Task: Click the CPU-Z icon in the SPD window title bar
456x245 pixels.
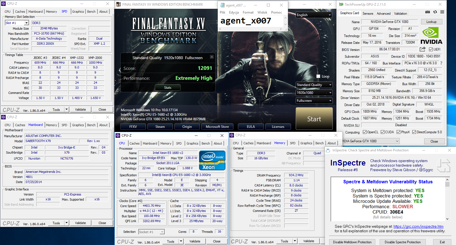Action: click(x=3, y=4)
